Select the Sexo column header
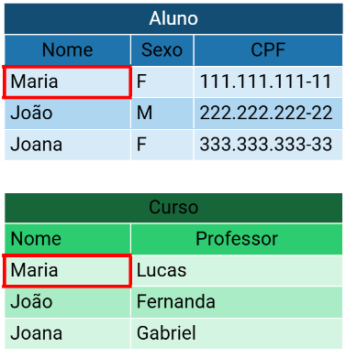 (x=162, y=50)
